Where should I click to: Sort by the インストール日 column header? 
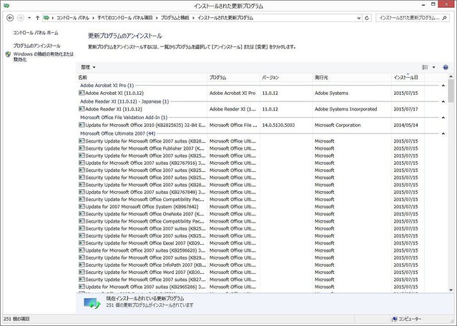[408, 77]
